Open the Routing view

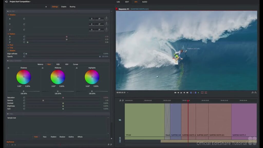[x=72, y=7]
